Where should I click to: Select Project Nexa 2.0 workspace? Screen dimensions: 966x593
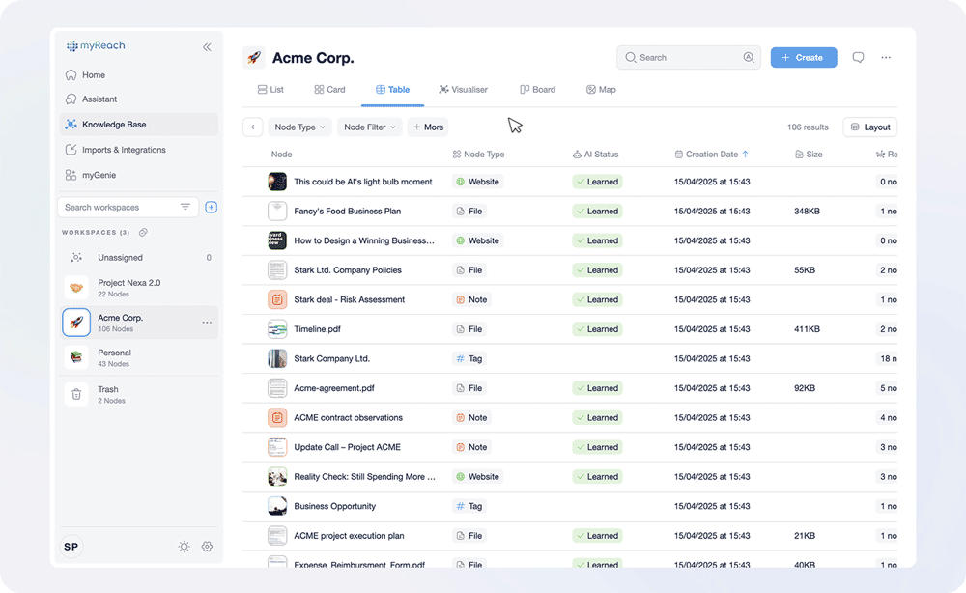[128, 288]
